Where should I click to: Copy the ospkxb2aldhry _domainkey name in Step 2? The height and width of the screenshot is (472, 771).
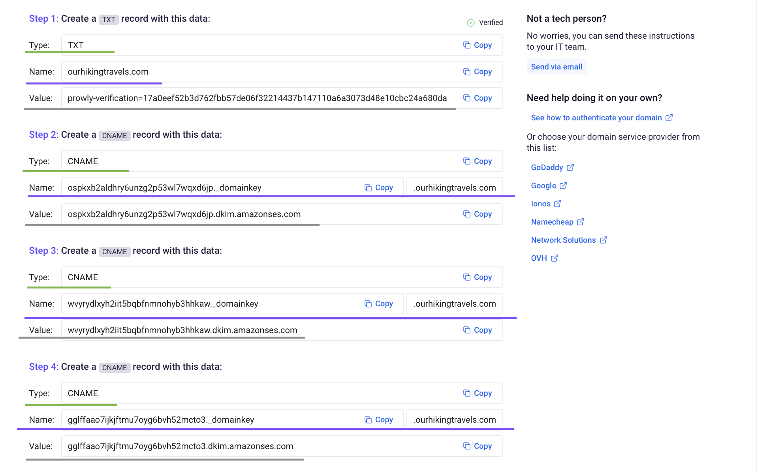(378, 187)
